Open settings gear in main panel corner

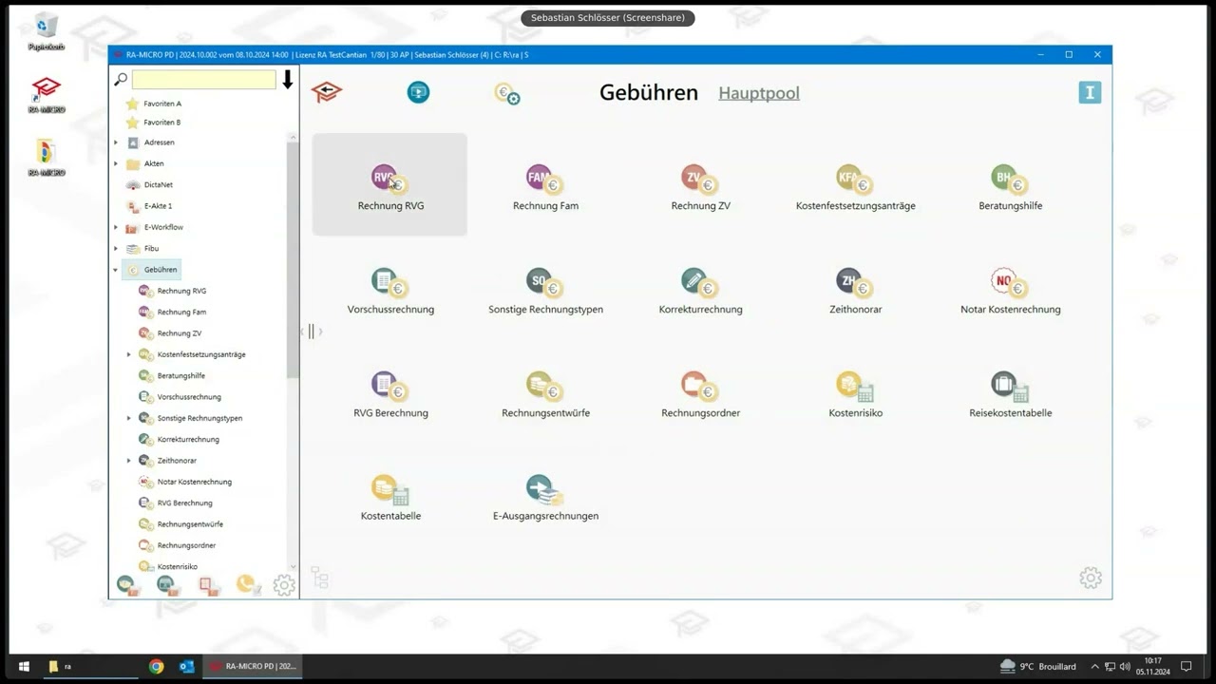click(1091, 578)
